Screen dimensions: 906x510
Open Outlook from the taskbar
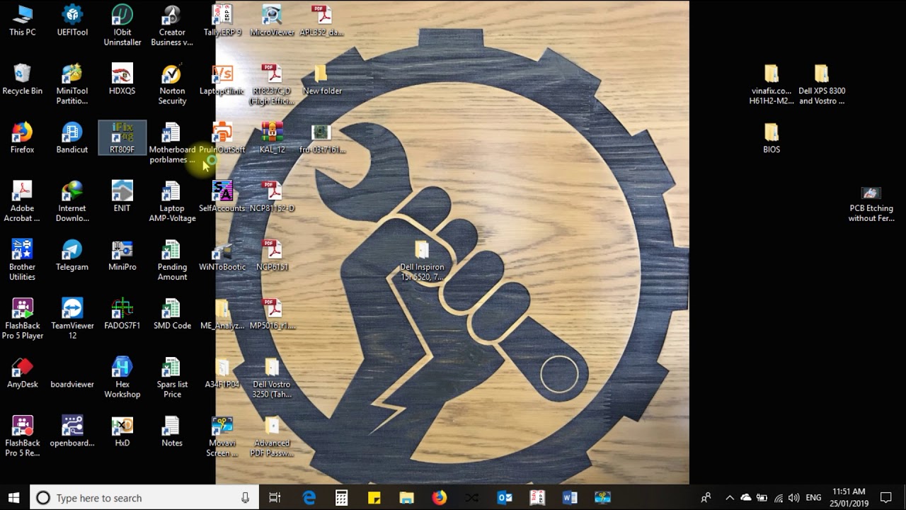(505, 497)
